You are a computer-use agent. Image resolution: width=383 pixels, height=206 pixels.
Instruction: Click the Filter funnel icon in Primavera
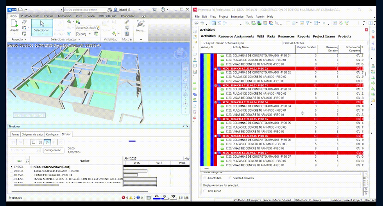[x=308, y=23]
